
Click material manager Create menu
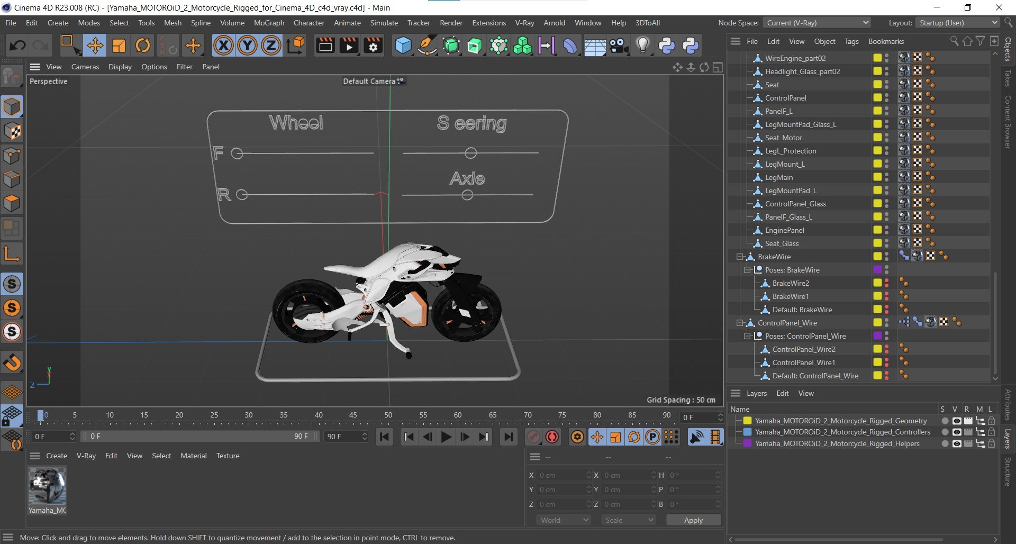point(57,456)
